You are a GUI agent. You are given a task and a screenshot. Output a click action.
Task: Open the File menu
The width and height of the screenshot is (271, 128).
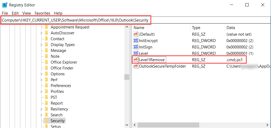5,13
